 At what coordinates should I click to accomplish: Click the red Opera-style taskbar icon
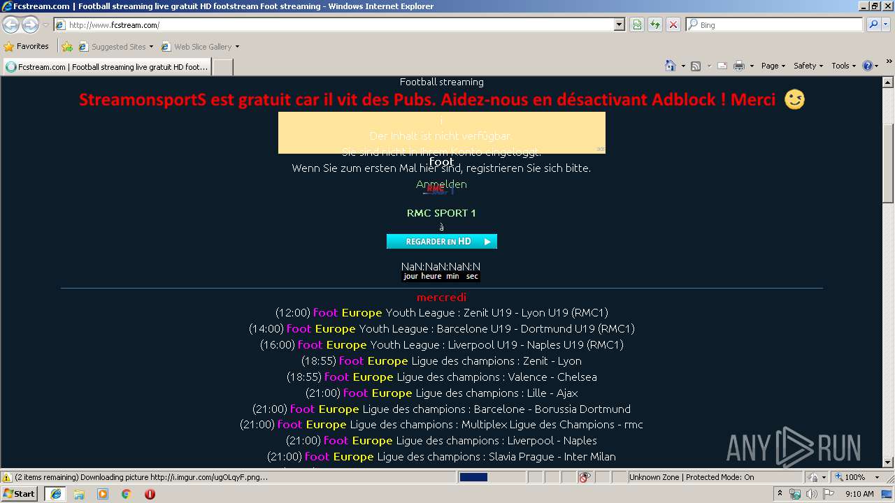coord(150,494)
